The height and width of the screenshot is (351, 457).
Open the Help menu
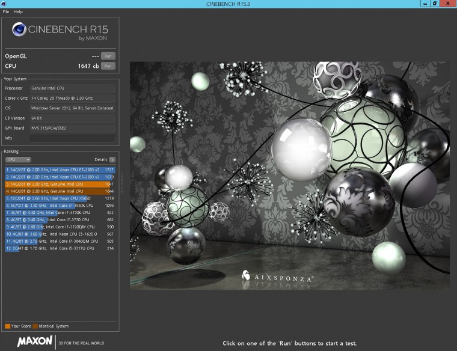click(x=18, y=12)
